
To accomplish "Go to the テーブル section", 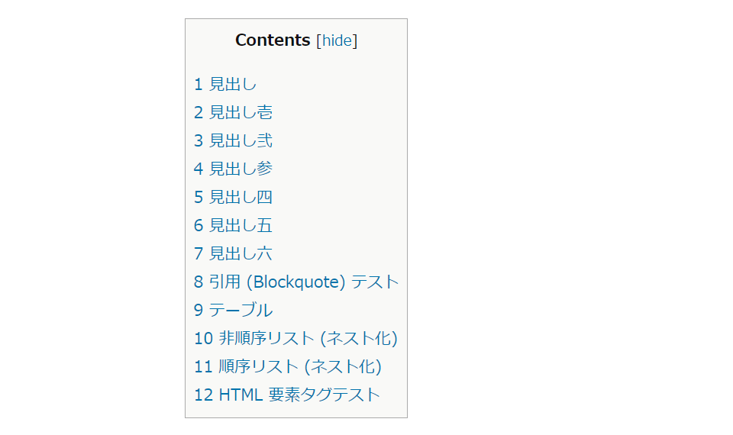I will (241, 311).
